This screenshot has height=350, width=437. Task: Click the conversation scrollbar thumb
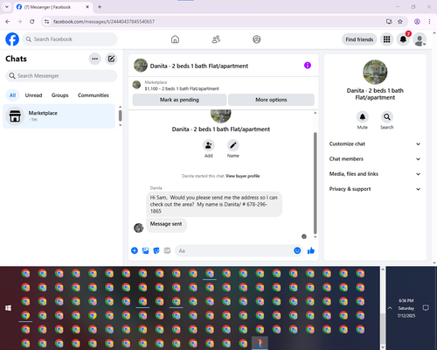[x=315, y=183]
